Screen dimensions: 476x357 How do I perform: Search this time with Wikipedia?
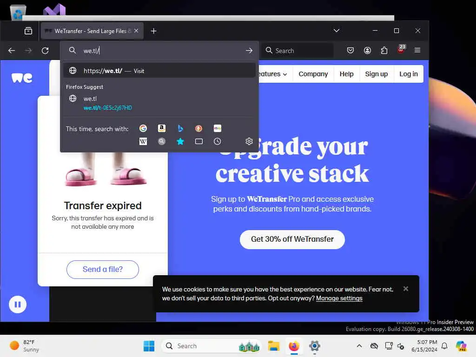(x=143, y=141)
